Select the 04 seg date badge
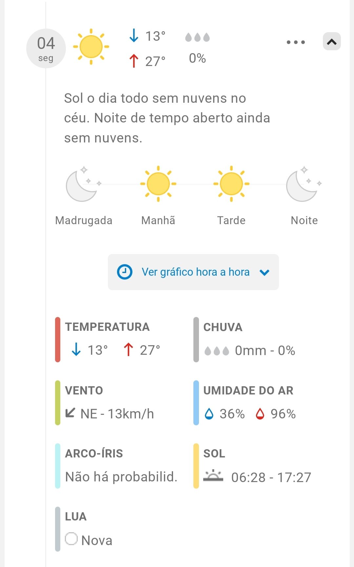Screen dimensions: 354x567 pyautogui.click(x=46, y=49)
